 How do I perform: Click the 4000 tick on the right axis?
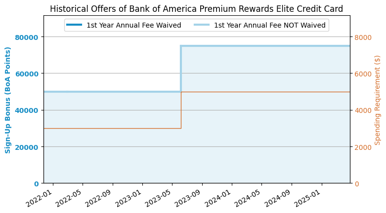point(363,110)
